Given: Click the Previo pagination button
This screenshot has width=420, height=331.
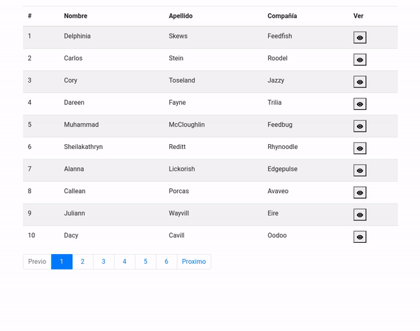Looking at the screenshot, I should pyautogui.click(x=37, y=262).
